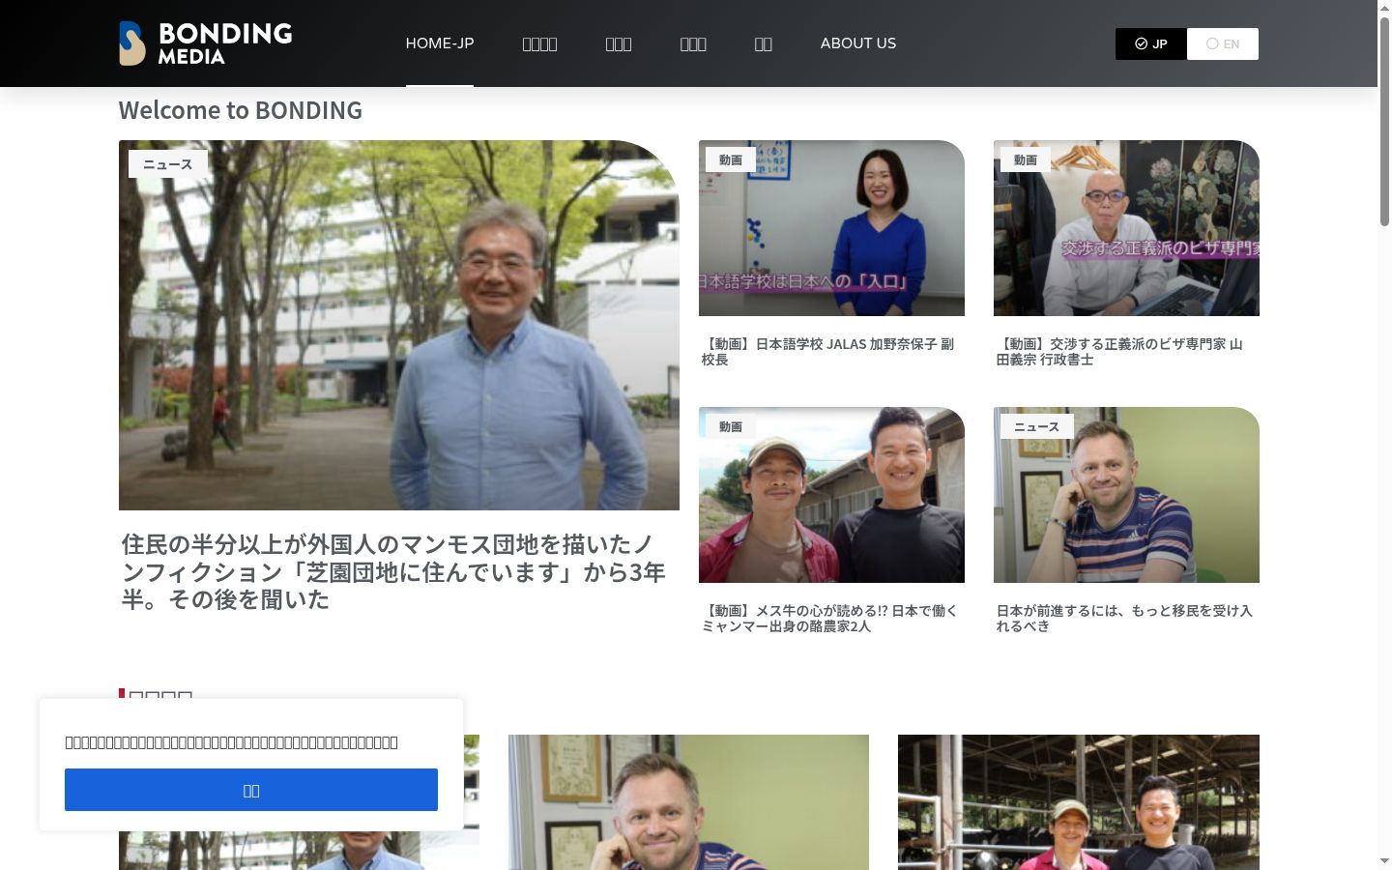
Task: Open the link 交渉する正義派のビザ専門家 山田義宗
Action: coord(1119,352)
